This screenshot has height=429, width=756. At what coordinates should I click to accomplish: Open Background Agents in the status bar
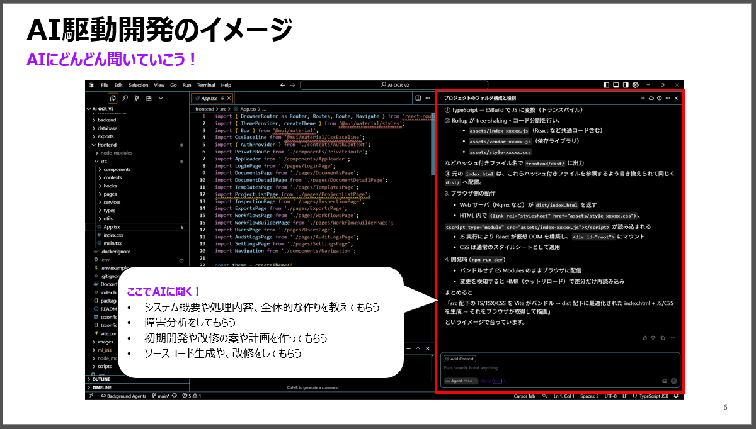click(123, 396)
